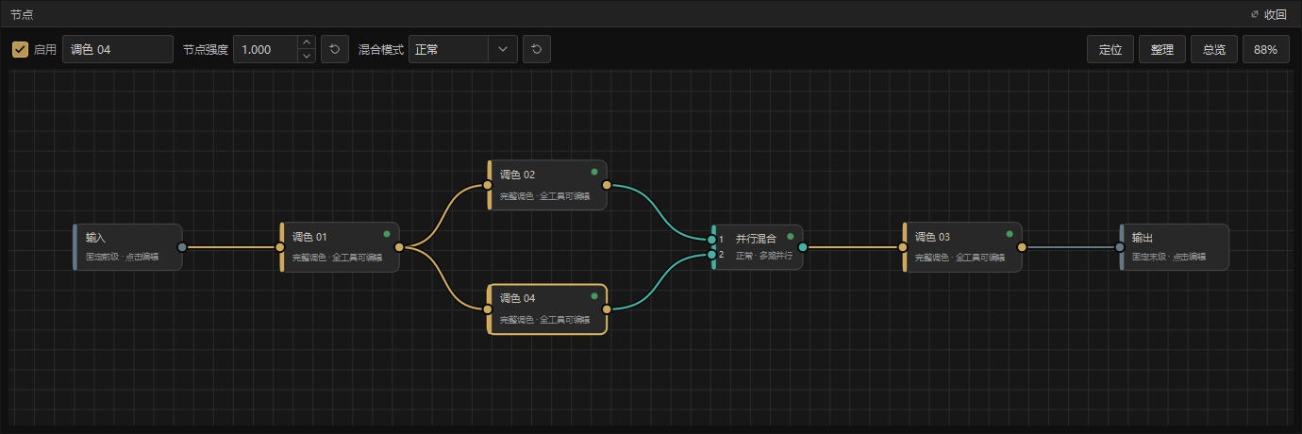1302x434 pixels.
Task: Click the input port of 调色 01
Action: (280, 247)
